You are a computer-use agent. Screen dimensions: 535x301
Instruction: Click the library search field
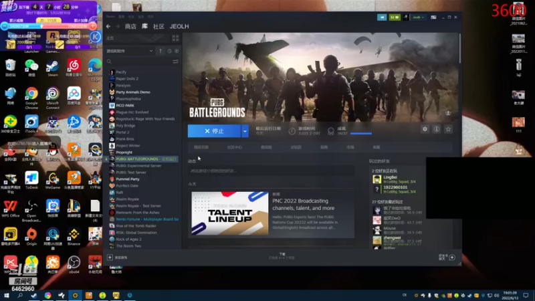coord(138,62)
